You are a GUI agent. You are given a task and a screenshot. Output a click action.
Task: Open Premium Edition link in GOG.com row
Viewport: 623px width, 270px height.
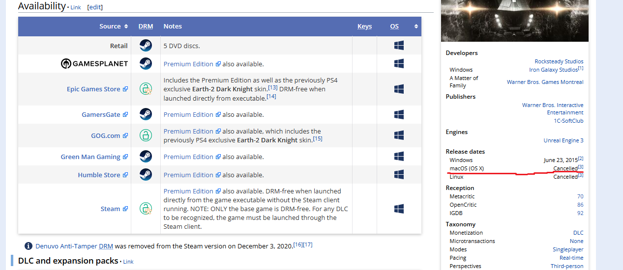click(192, 131)
